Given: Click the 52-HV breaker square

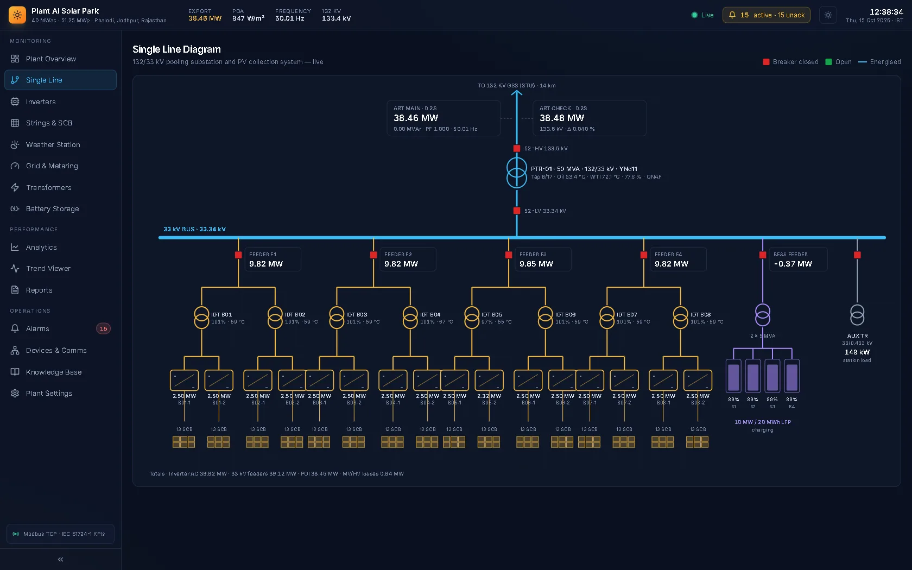Looking at the screenshot, I should click(517, 148).
